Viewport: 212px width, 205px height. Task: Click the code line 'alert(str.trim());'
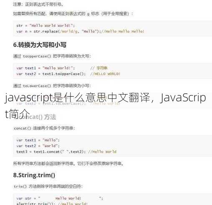coord(36,204)
